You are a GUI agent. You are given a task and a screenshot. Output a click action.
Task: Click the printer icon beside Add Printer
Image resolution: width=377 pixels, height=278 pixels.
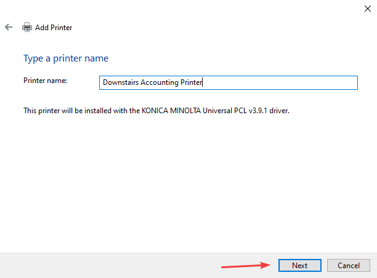[26, 28]
